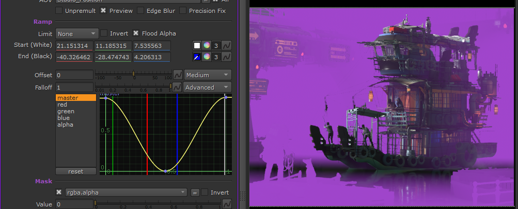The image size is (518, 209).
Task: Enable the Precision Fix checkbox
Action: [x=183, y=10]
